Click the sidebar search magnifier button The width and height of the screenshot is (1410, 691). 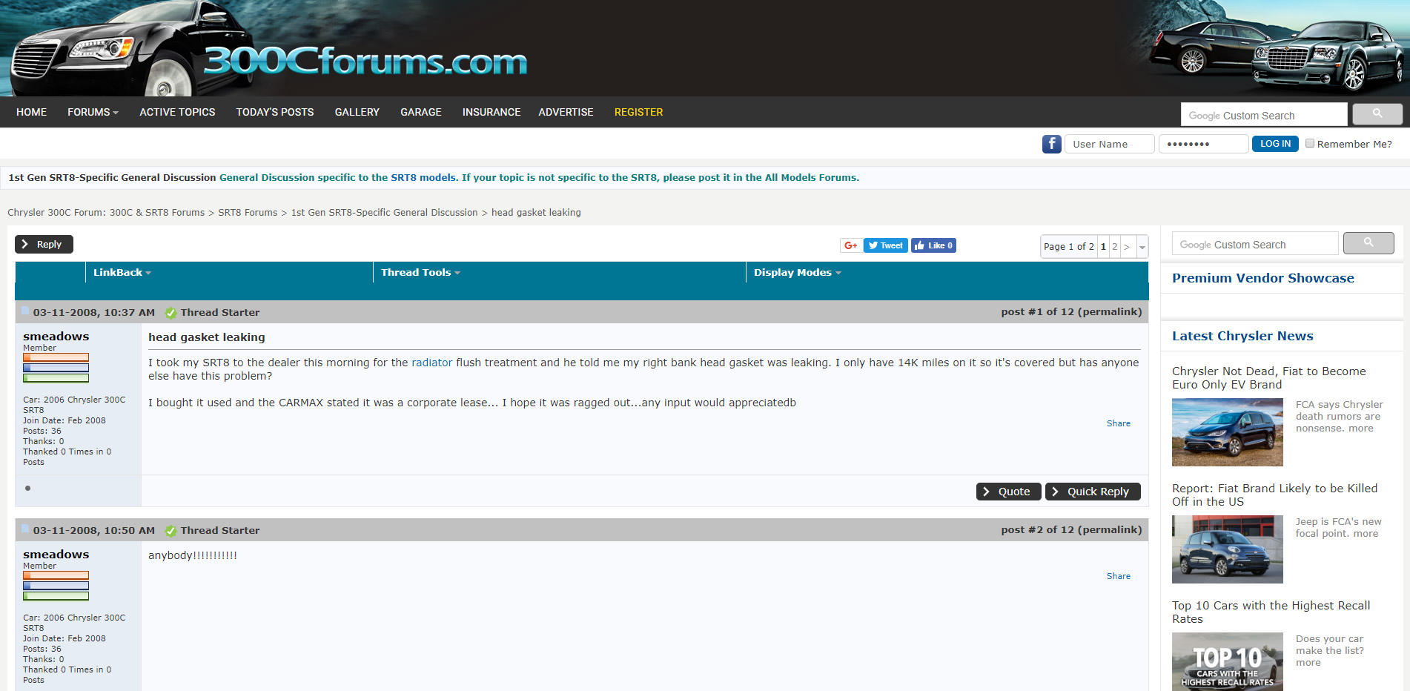click(x=1368, y=242)
